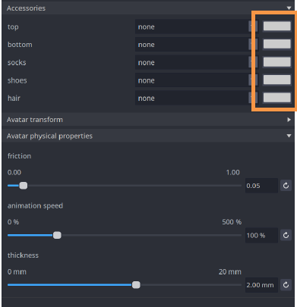Pick color swatch for hair accessory
The image size is (297, 307).
tap(276, 98)
